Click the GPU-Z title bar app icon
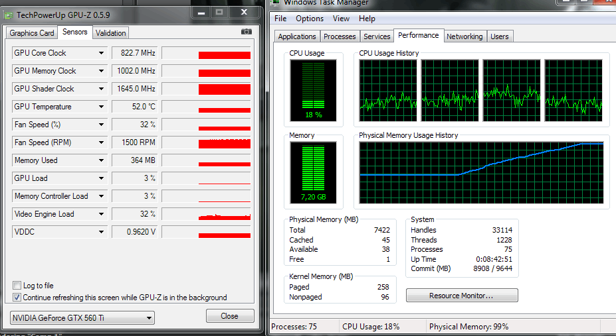The image size is (616, 336). 8,16
